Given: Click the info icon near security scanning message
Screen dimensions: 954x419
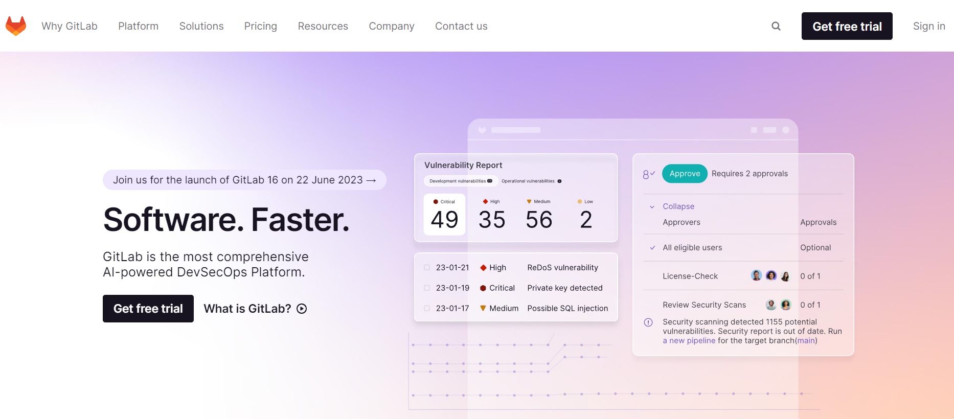Looking at the screenshot, I should click(x=648, y=322).
